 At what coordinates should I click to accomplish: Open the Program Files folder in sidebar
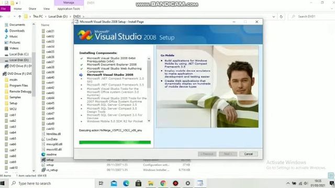(x=19, y=86)
